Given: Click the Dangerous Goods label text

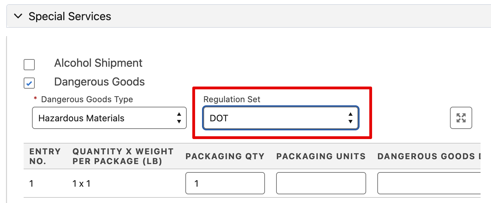Looking at the screenshot, I should (99, 82).
